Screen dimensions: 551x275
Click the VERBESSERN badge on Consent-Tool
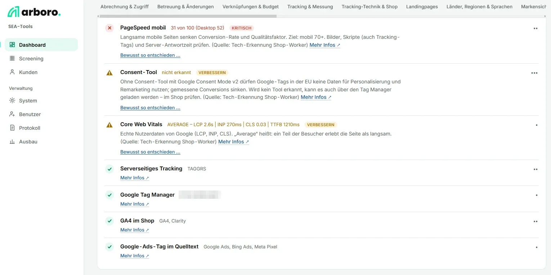[212, 73]
